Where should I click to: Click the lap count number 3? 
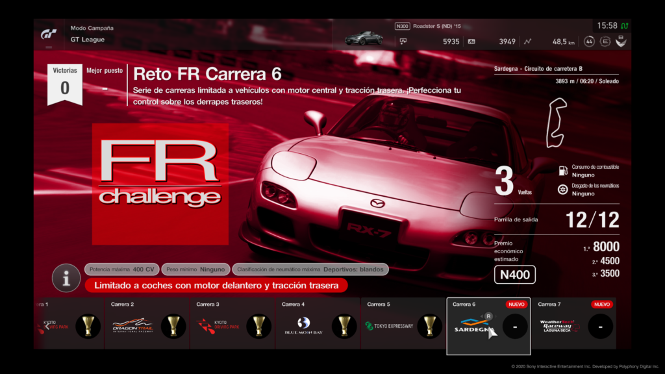click(x=504, y=181)
